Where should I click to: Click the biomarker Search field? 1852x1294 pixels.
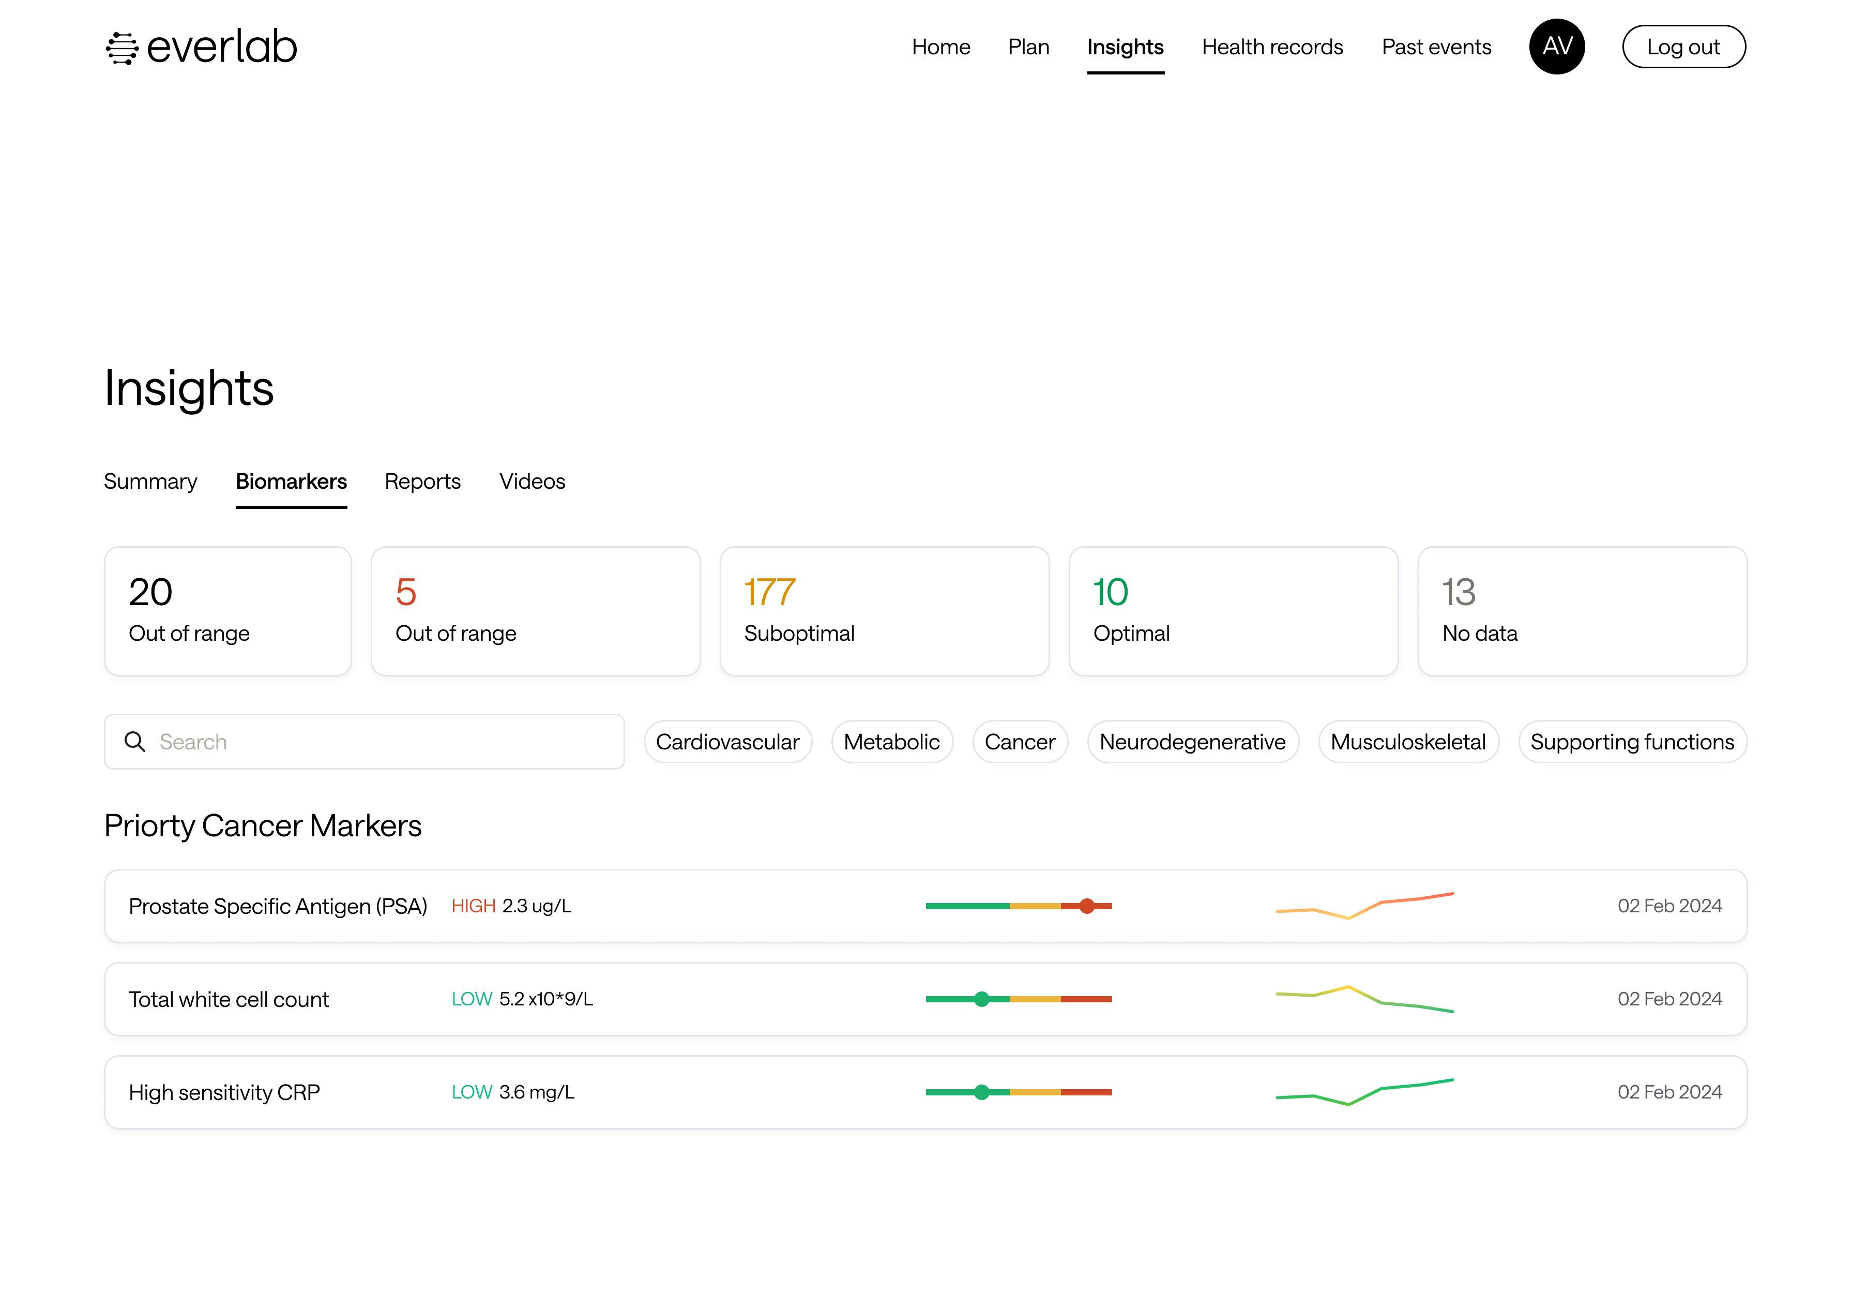(387, 742)
